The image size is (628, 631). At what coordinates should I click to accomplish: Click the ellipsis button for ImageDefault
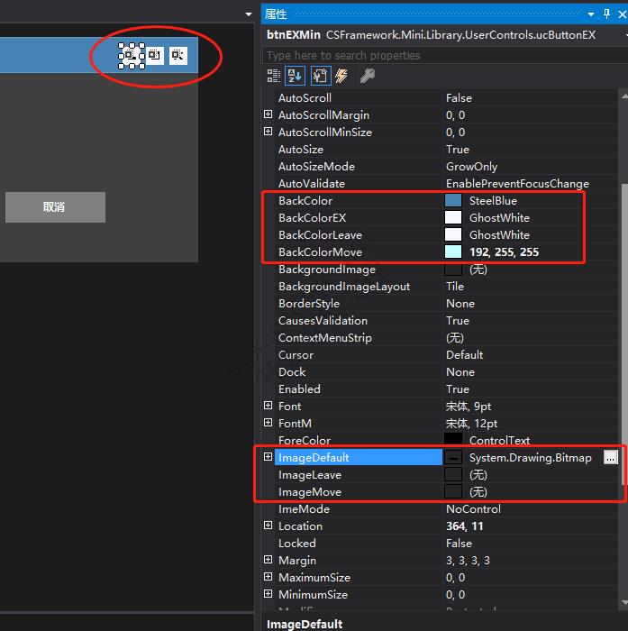(x=611, y=458)
